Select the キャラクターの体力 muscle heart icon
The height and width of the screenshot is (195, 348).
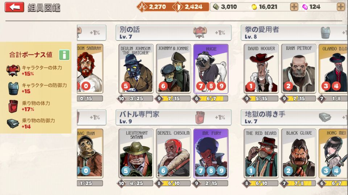click(13, 70)
